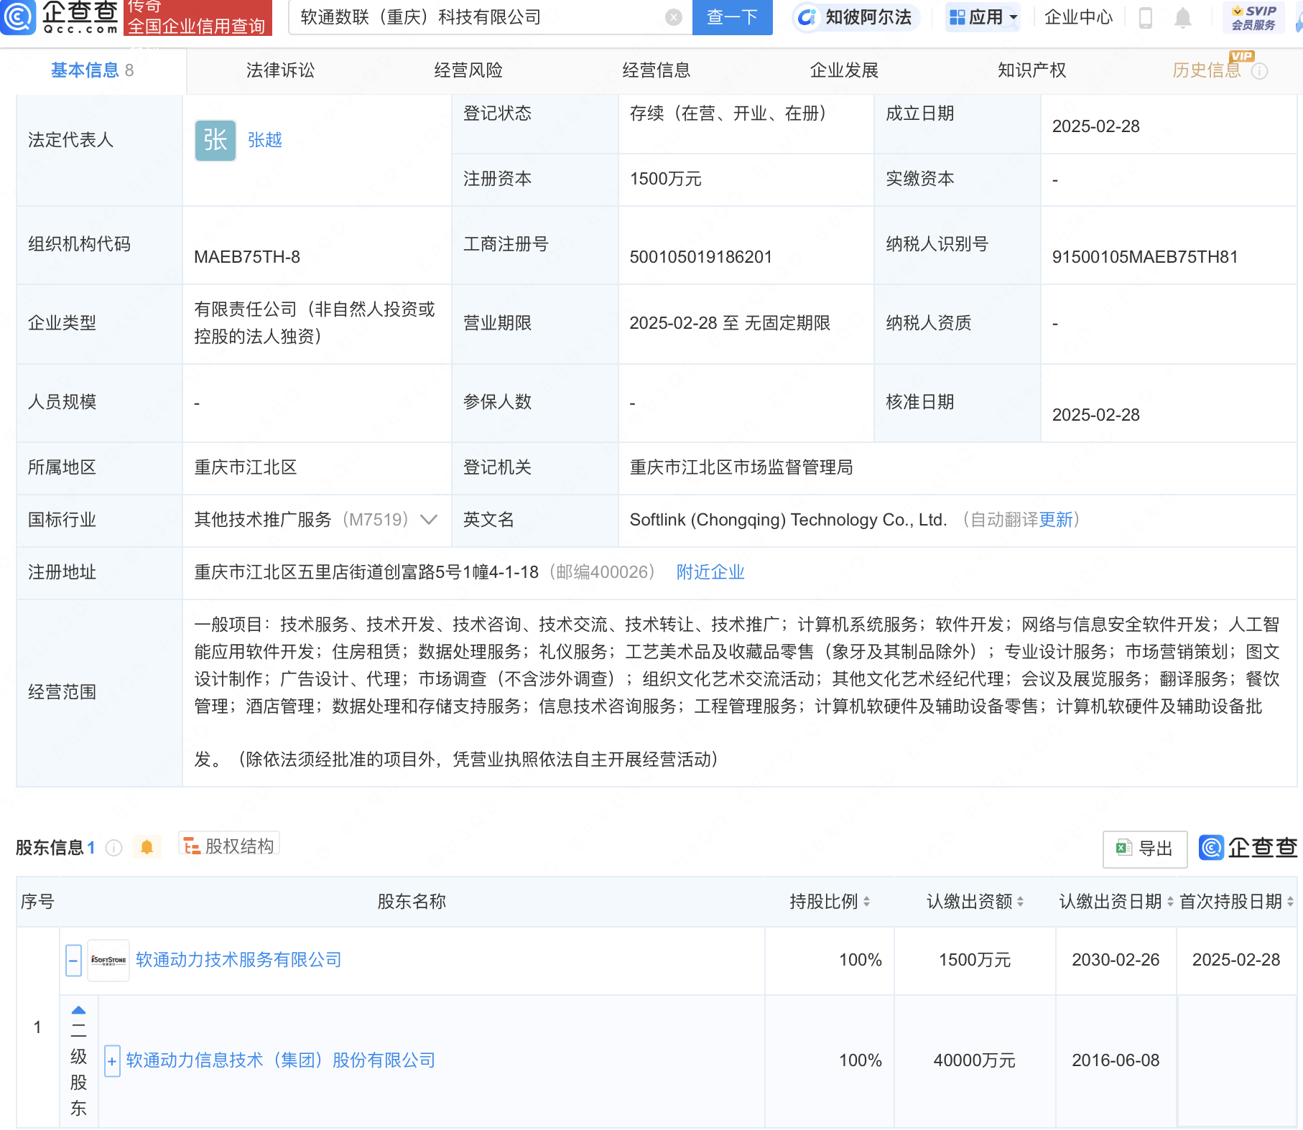The height and width of the screenshot is (1130, 1303).
Task: Open 附近企业 link
Action: 710,572
